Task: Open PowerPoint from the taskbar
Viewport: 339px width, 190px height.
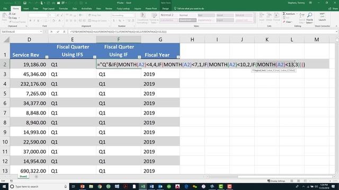Action: (x=83, y=186)
